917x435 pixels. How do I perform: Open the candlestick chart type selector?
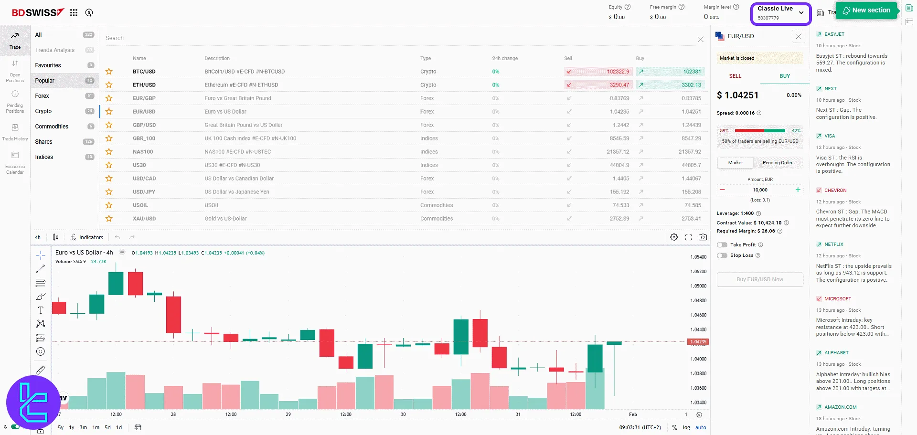pos(55,237)
